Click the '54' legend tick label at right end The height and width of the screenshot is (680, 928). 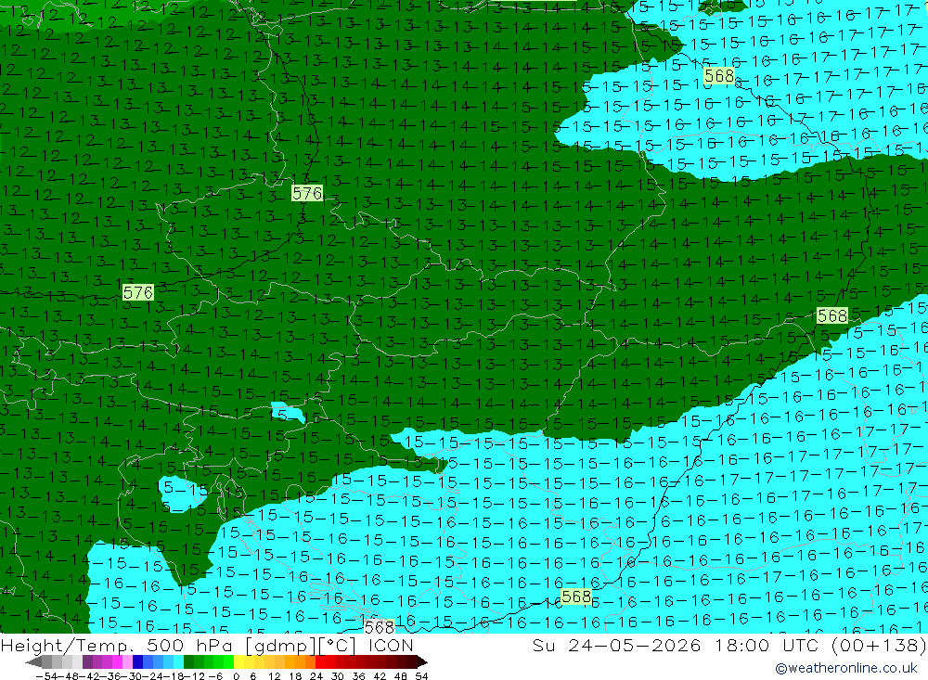(421, 676)
